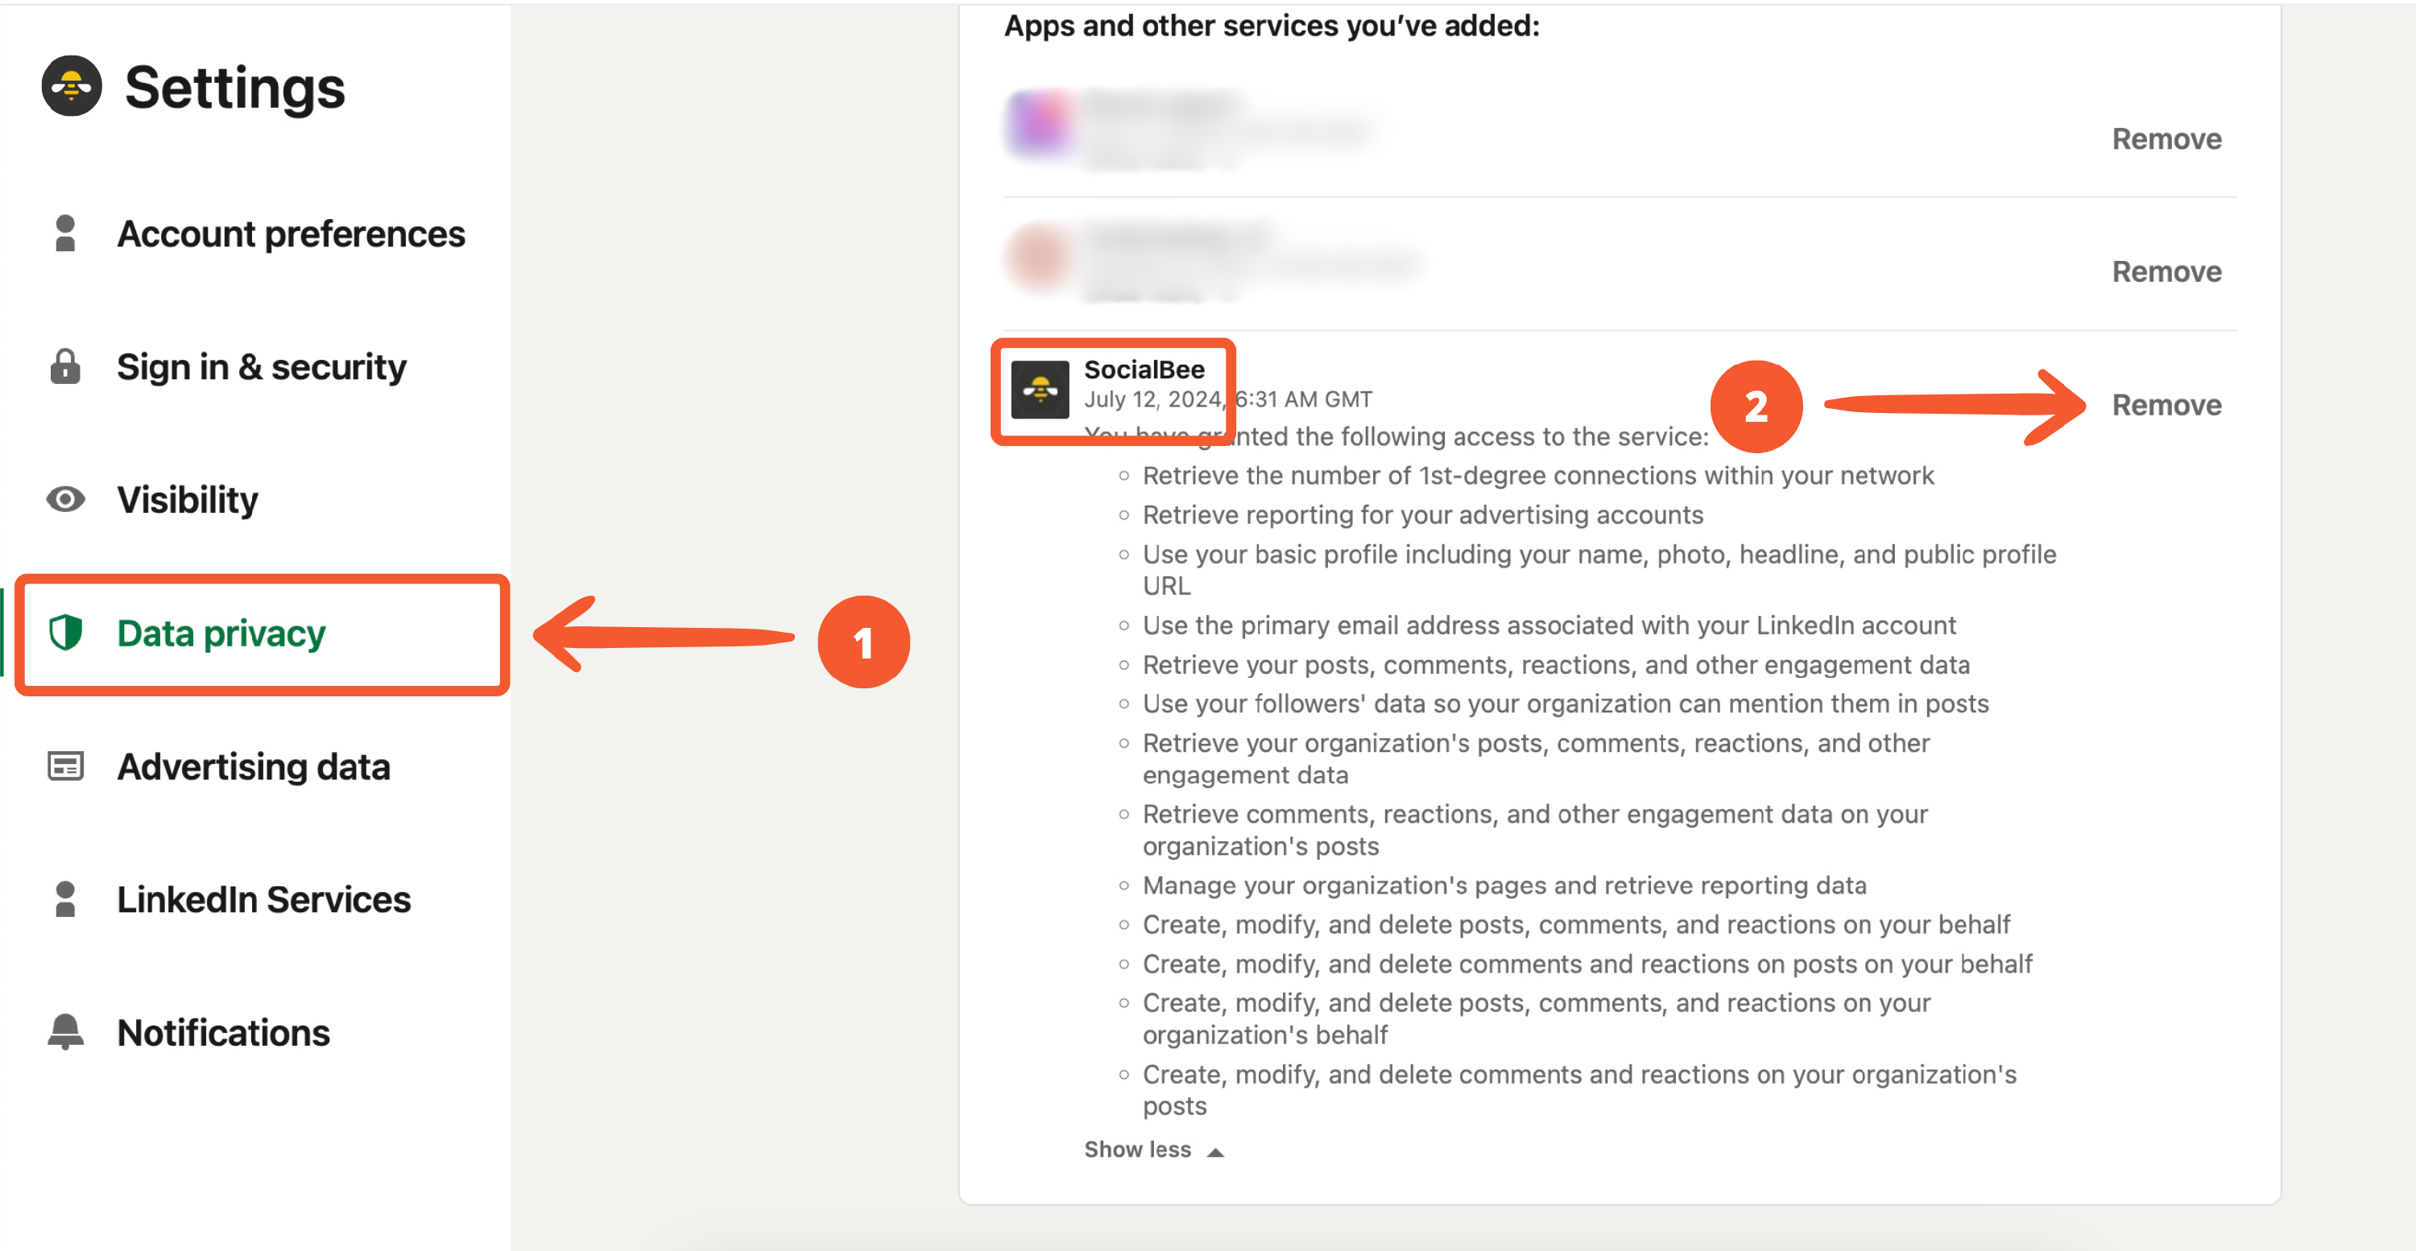
Task: Click the SocialBee service name
Action: click(x=1144, y=370)
